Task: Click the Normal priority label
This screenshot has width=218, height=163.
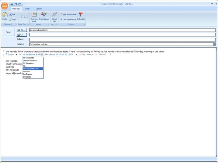Action: click(102, 54)
